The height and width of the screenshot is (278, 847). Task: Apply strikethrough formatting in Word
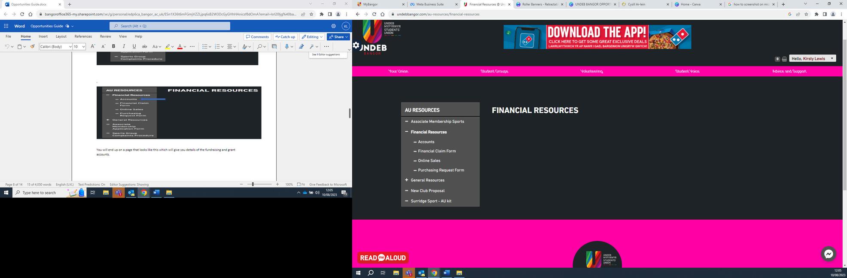(x=144, y=46)
